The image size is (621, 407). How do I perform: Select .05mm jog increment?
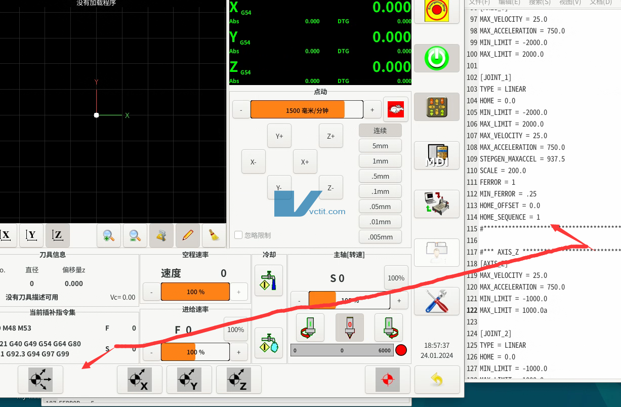pos(380,207)
